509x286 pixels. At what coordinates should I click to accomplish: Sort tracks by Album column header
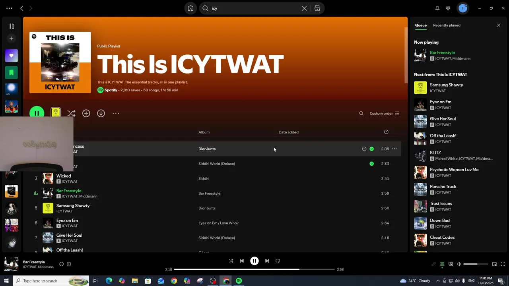coord(204,132)
